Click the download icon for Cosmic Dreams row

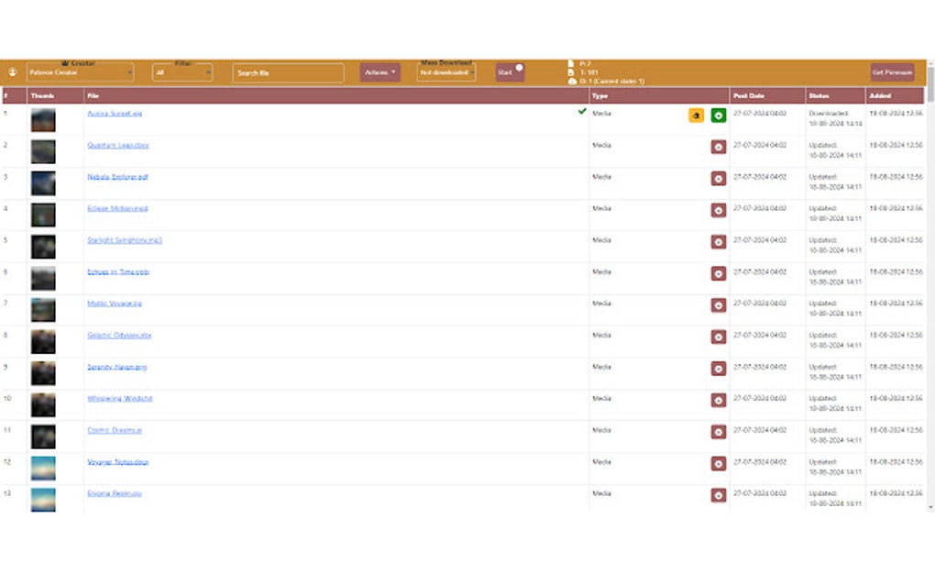[719, 432]
